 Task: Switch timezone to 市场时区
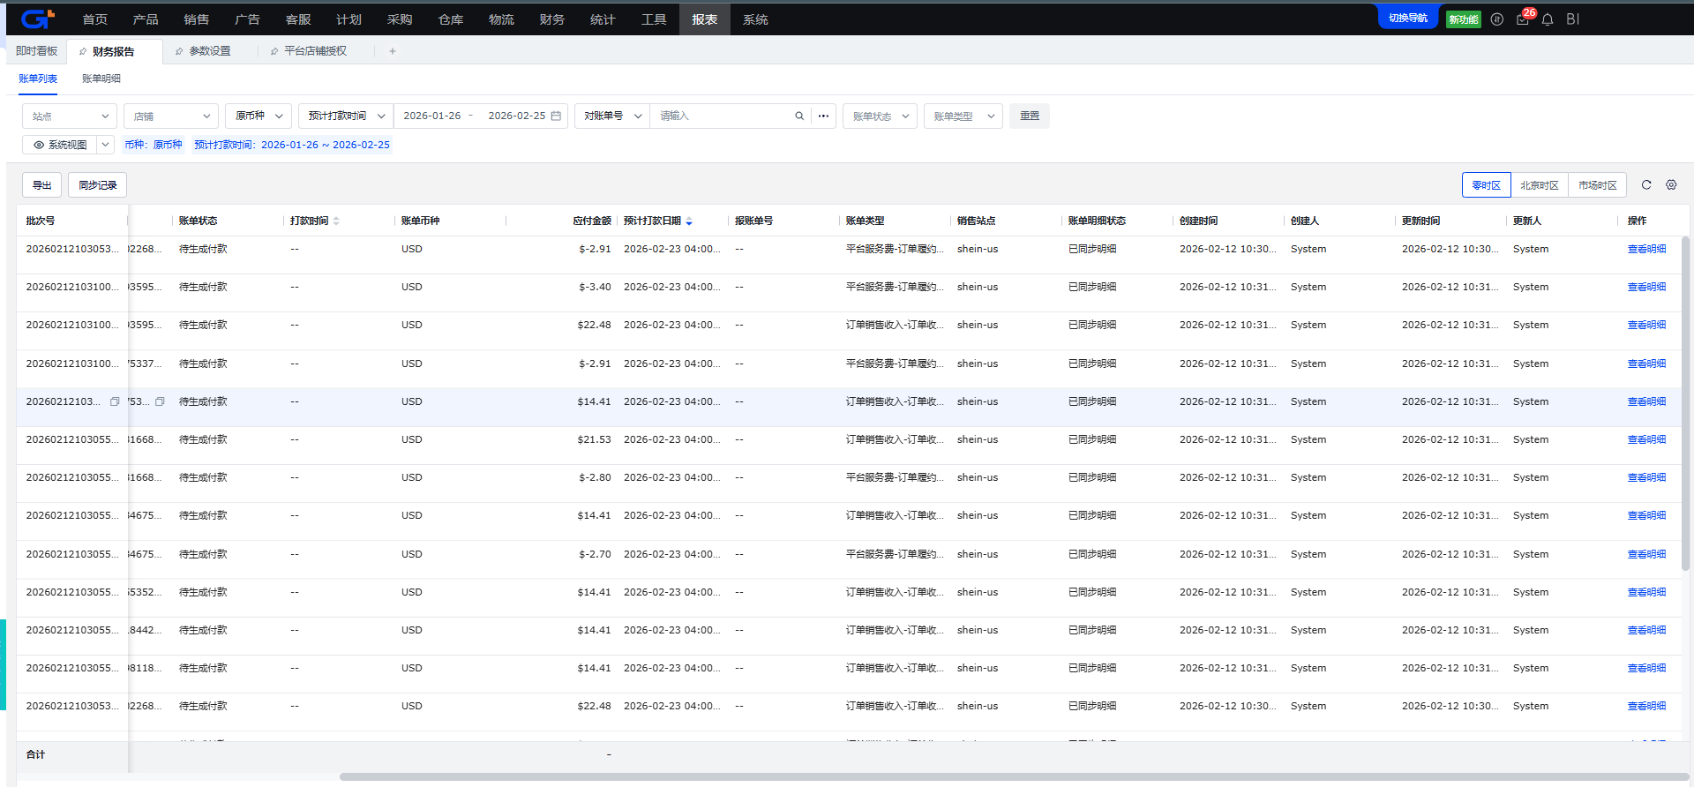(x=1597, y=185)
